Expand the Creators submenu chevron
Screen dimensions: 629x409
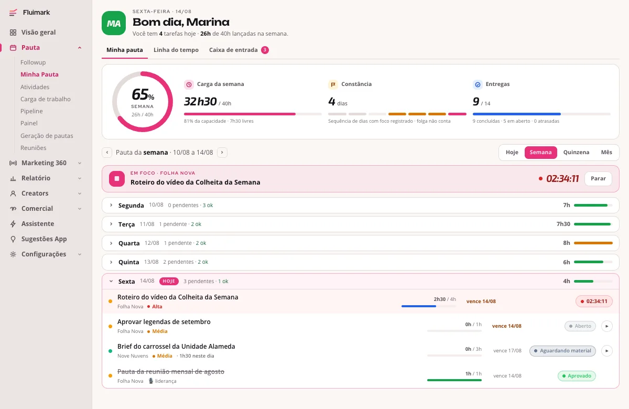point(80,193)
